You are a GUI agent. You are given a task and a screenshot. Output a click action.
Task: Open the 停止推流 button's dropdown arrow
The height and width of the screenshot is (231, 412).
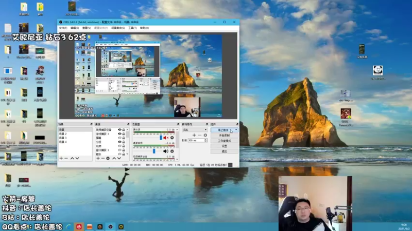coord(236,130)
